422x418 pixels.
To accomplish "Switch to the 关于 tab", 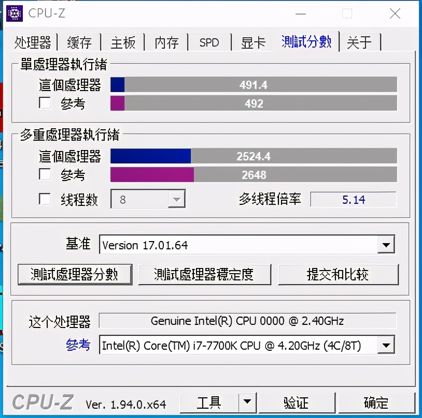I will point(359,42).
